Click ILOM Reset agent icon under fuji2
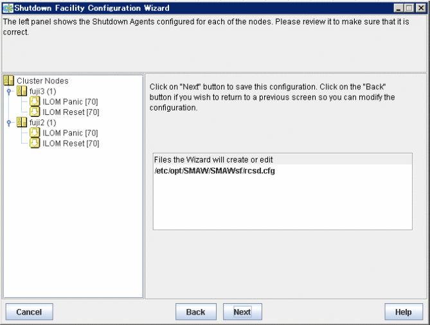The image size is (430, 325). [35, 143]
